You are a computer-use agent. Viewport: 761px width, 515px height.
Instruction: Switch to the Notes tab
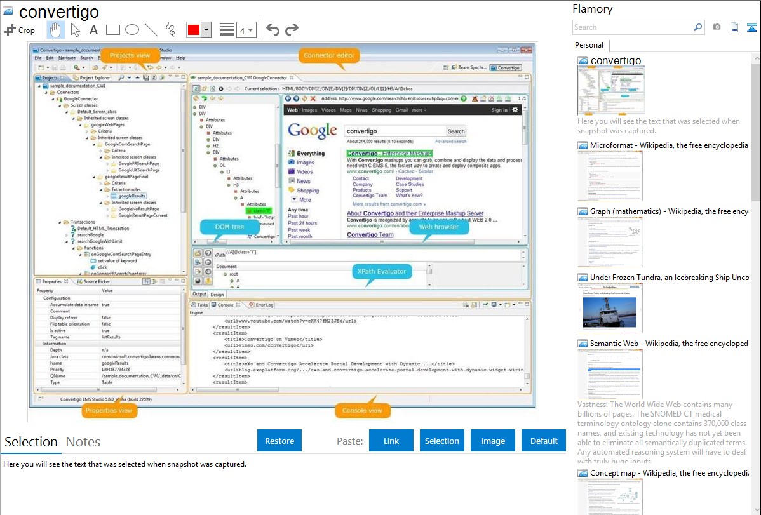(x=83, y=442)
